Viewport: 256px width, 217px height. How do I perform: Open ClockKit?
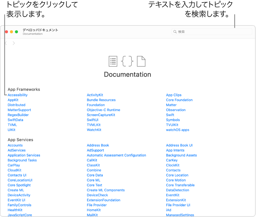[173, 165]
